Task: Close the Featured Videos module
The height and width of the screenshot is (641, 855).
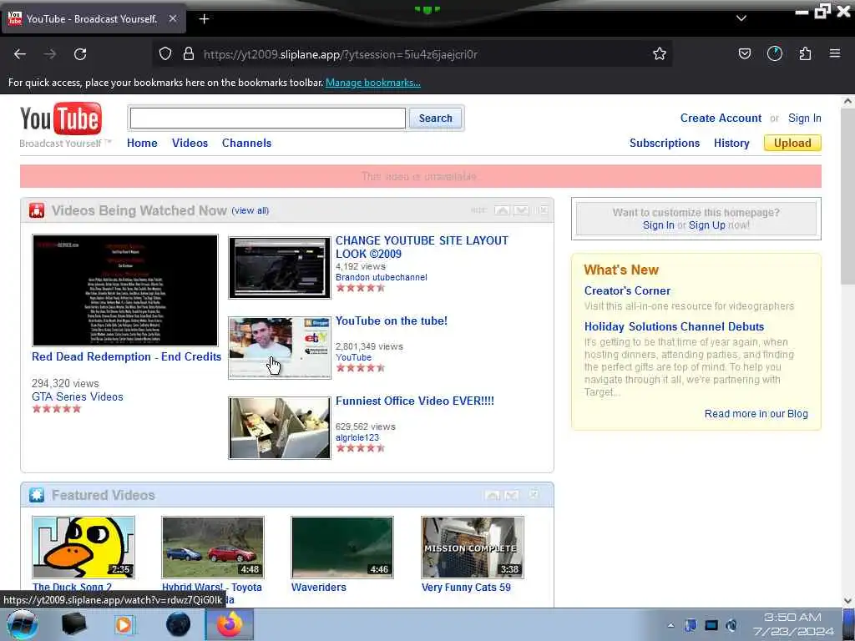Action: click(534, 494)
